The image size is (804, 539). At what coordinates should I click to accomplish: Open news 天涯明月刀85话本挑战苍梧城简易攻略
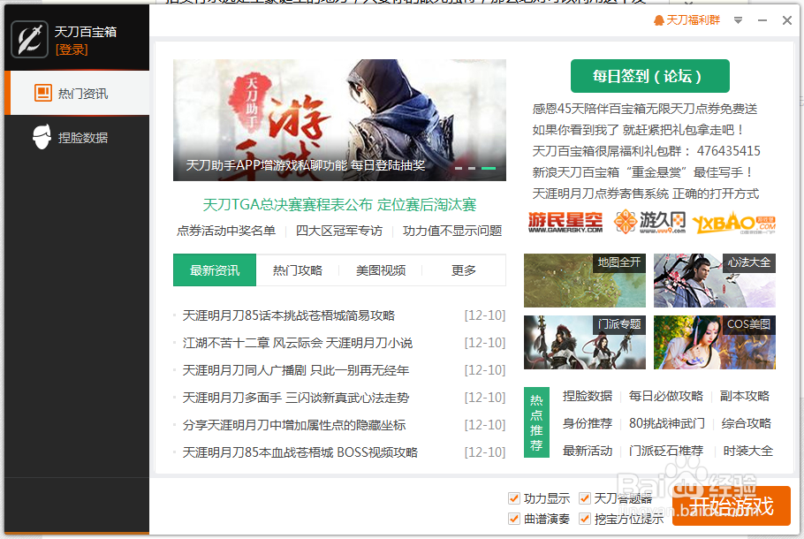coord(289,315)
